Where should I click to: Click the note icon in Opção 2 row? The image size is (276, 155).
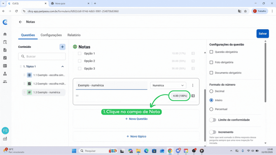pyautogui.click(x=193, y=61)
